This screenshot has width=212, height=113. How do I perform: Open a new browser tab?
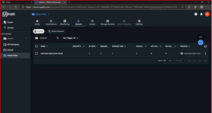(69, 2)
